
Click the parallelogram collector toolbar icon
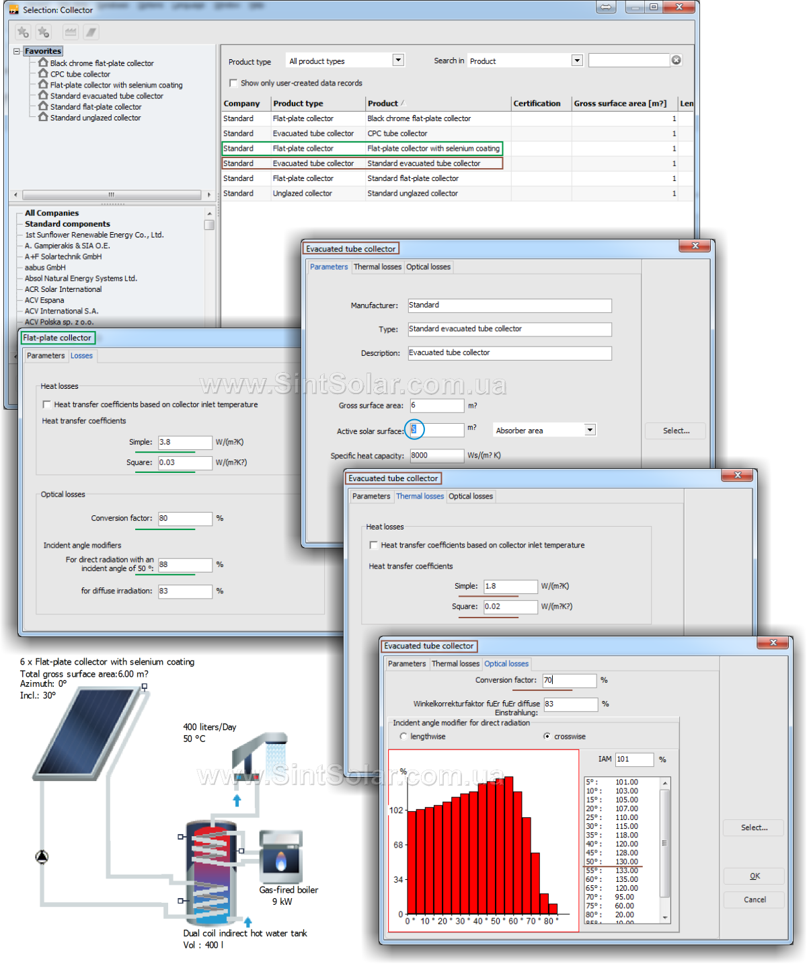[x=91, y=32]
